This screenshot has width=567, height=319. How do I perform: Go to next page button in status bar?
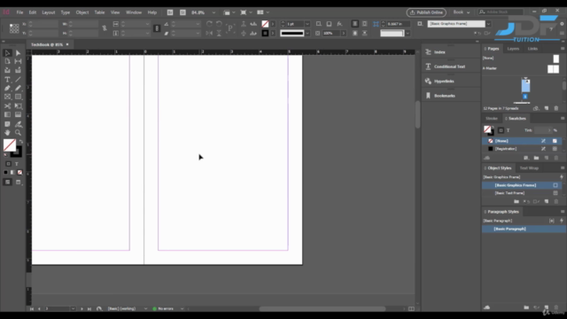82,309
